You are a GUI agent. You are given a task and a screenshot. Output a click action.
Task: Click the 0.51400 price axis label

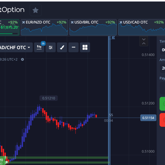tap(148, 55)
